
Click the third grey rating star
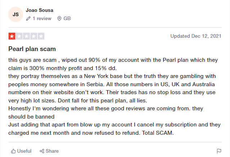click(x=26, y=36)
